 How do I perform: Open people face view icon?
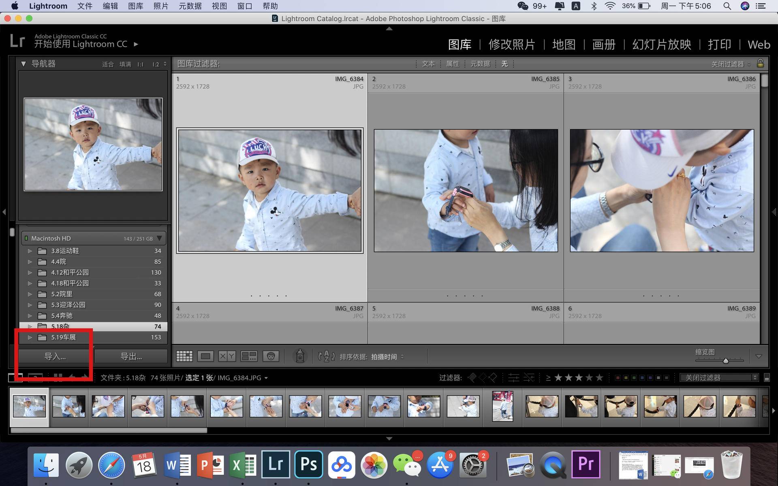pyautogui.click(x=271, y=356)
